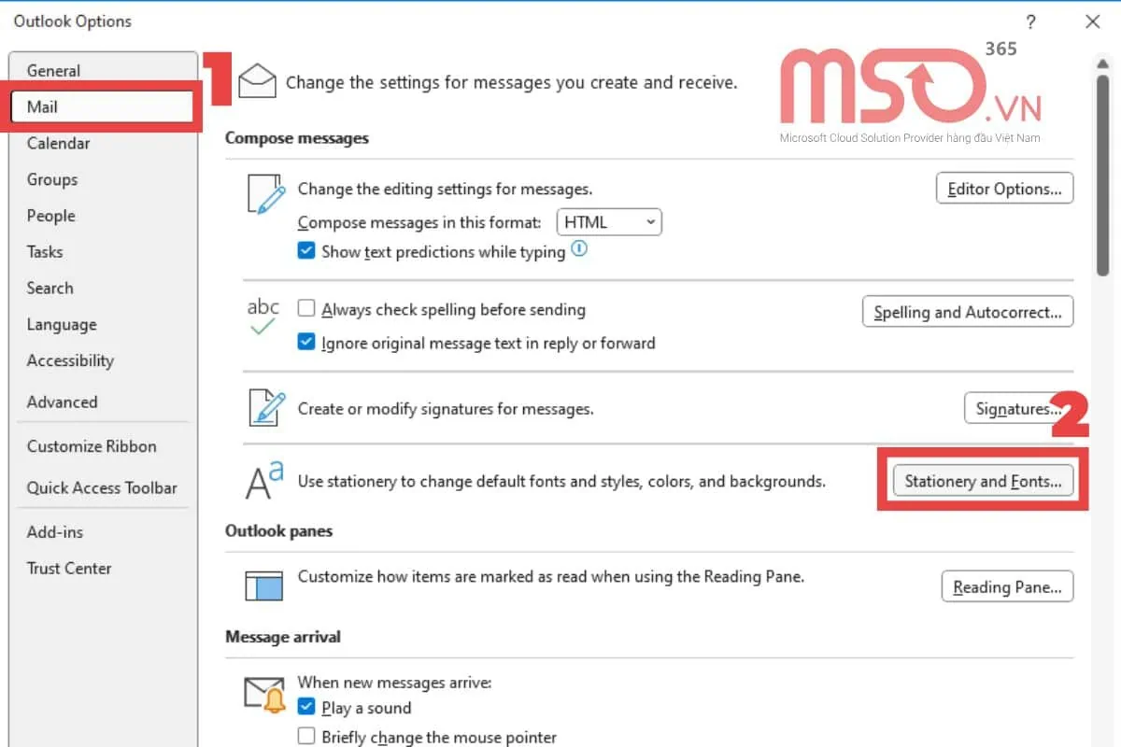The height and width of the screenshot is (747, 1121).
Task: Select Customize Ribbon in the sidebar
Action: [x=92, y=446]
